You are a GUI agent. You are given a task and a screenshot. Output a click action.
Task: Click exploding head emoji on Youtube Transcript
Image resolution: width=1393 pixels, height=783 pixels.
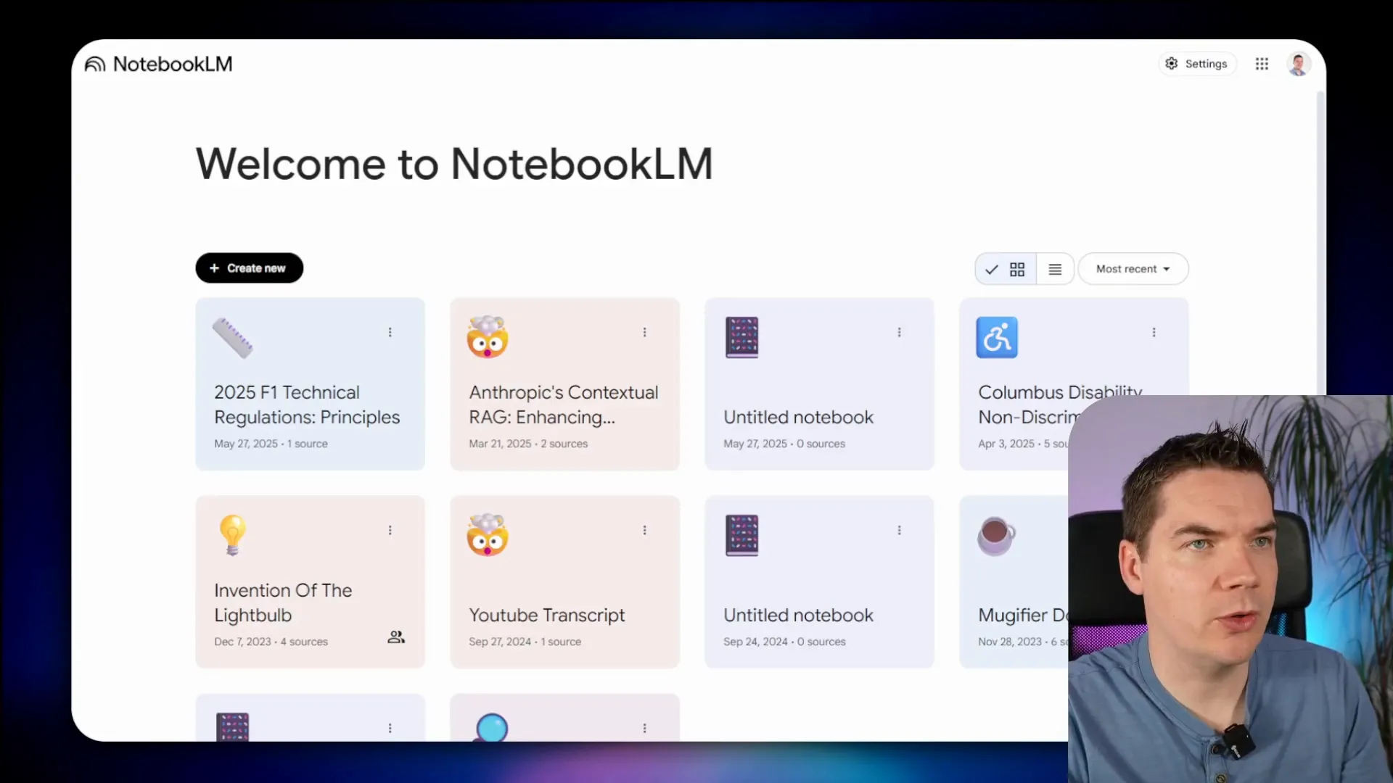[x=488, y=535]
